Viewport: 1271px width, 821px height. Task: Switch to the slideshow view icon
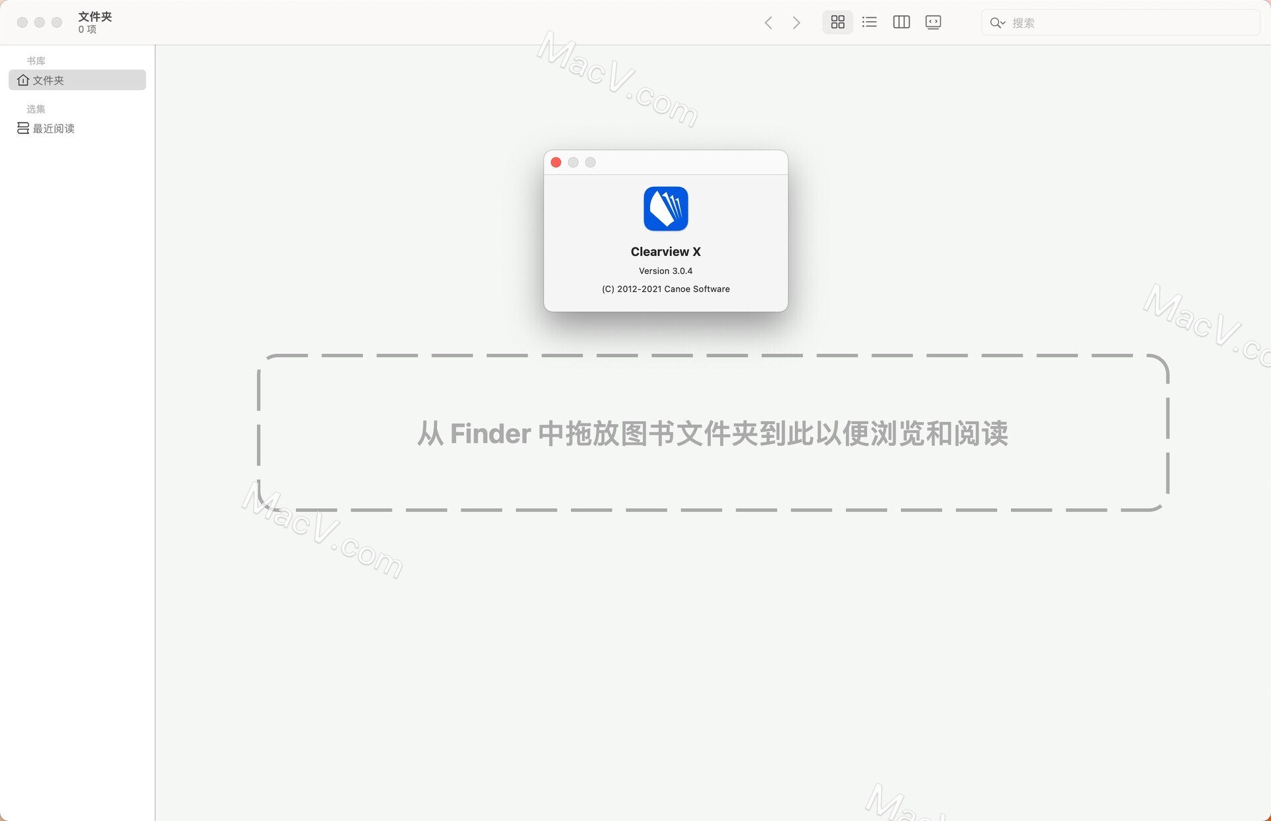pyautogui.click(x=933, y=22)
